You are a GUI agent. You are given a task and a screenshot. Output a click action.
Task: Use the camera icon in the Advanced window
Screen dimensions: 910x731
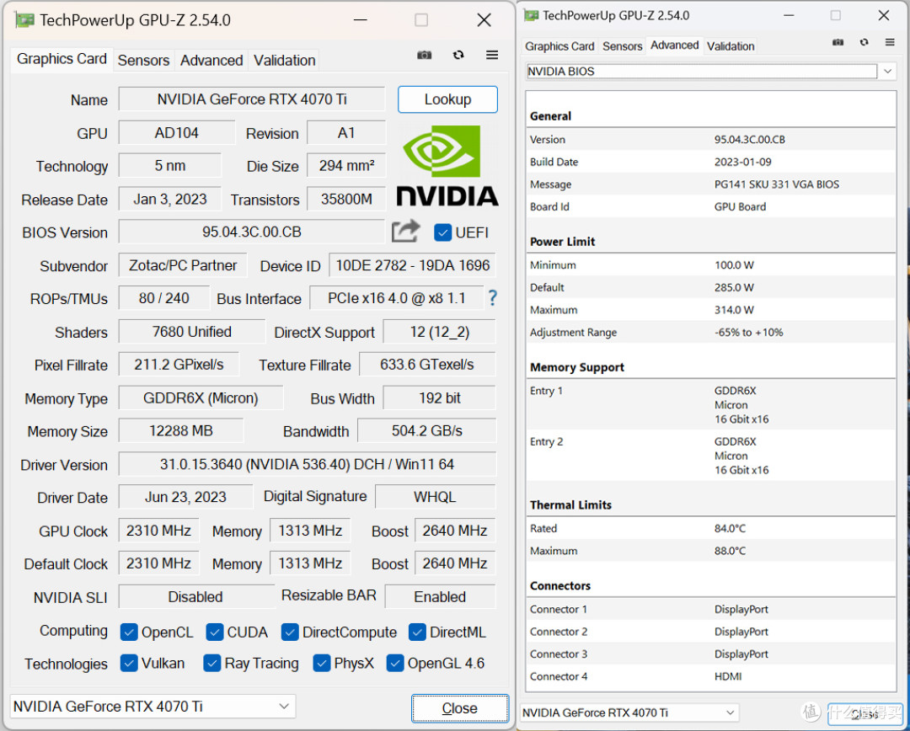(x=838, y=41)
